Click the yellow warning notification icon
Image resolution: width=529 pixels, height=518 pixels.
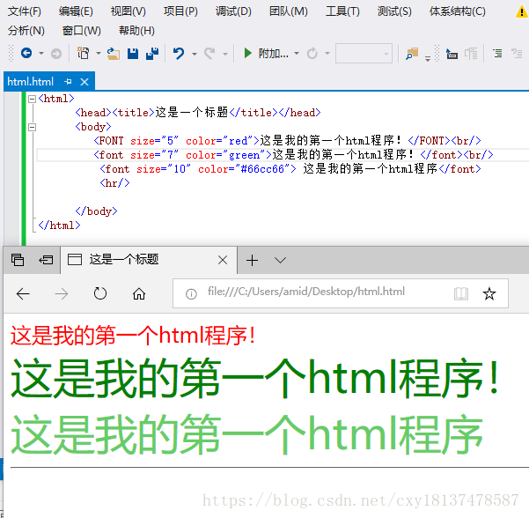click(522, 12)
